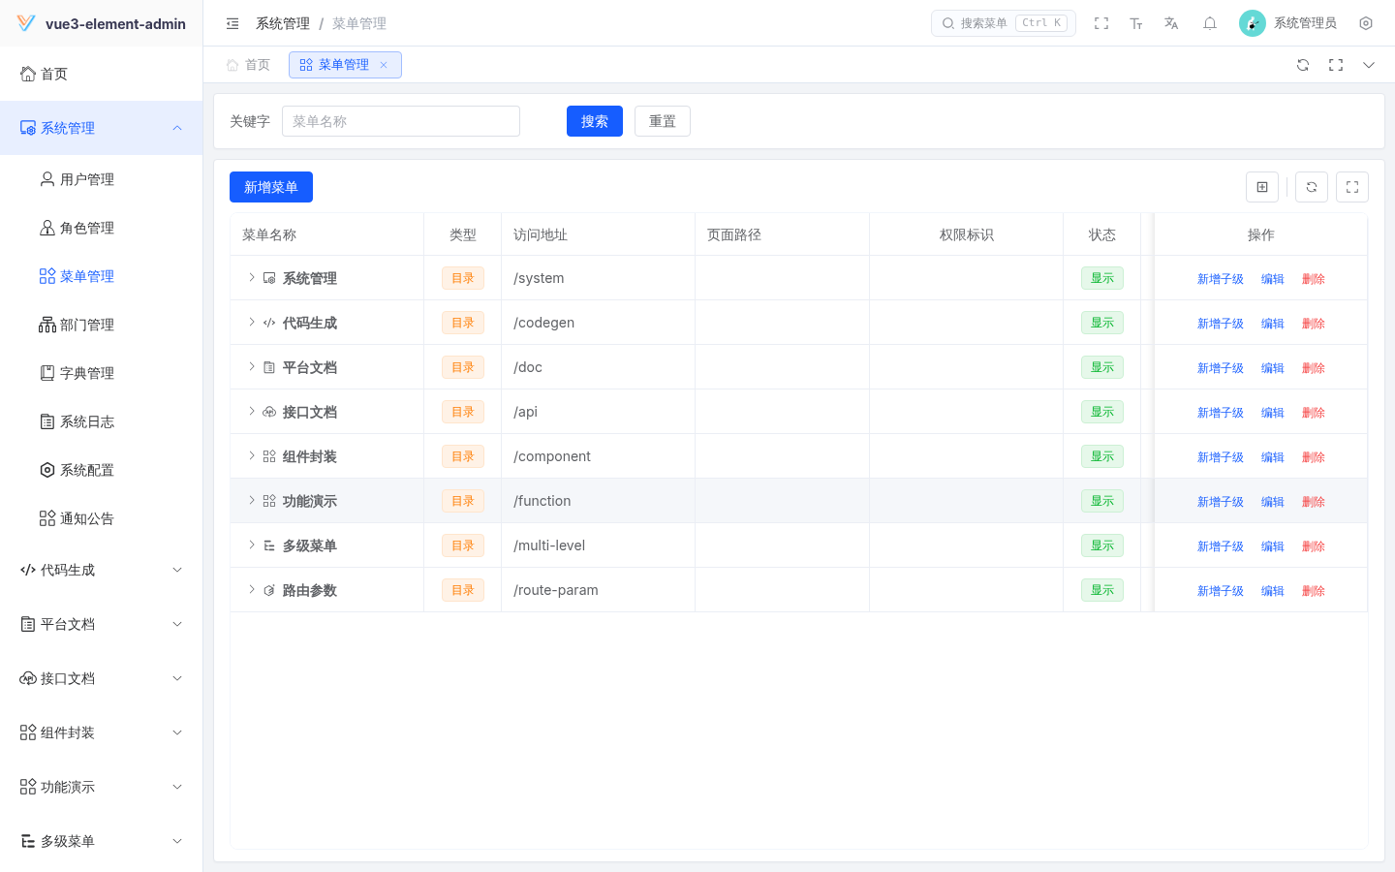The image size is (1395, 872).
Task: Close the 菜单管理 tab
Action: 384,65
